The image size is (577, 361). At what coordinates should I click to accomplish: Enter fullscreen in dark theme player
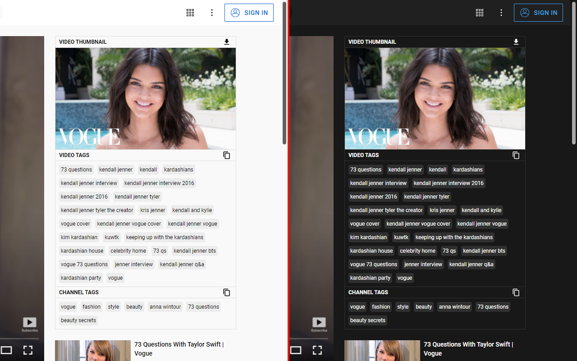click(317, 350)
